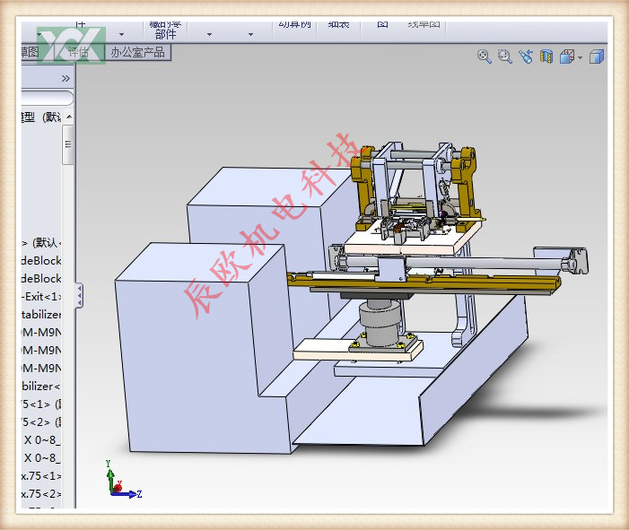Expand feature panel with double-chevron button

[66, 79]
